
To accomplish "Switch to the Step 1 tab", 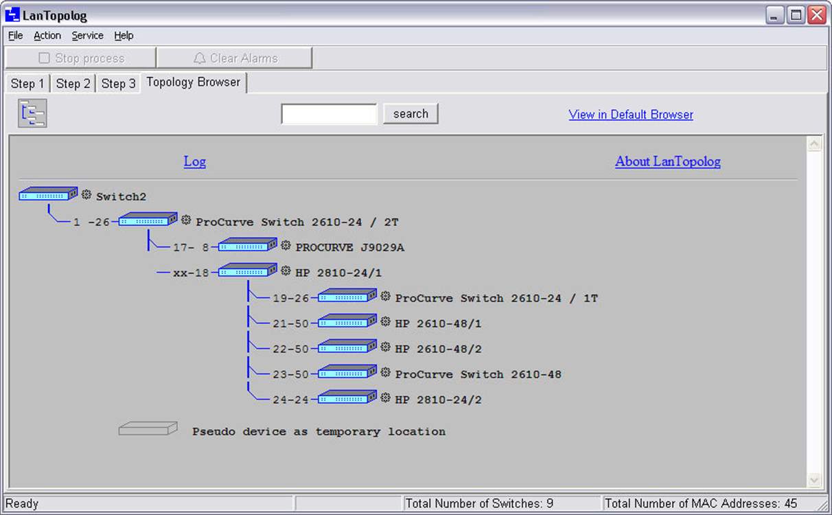I will click(27, 84).
